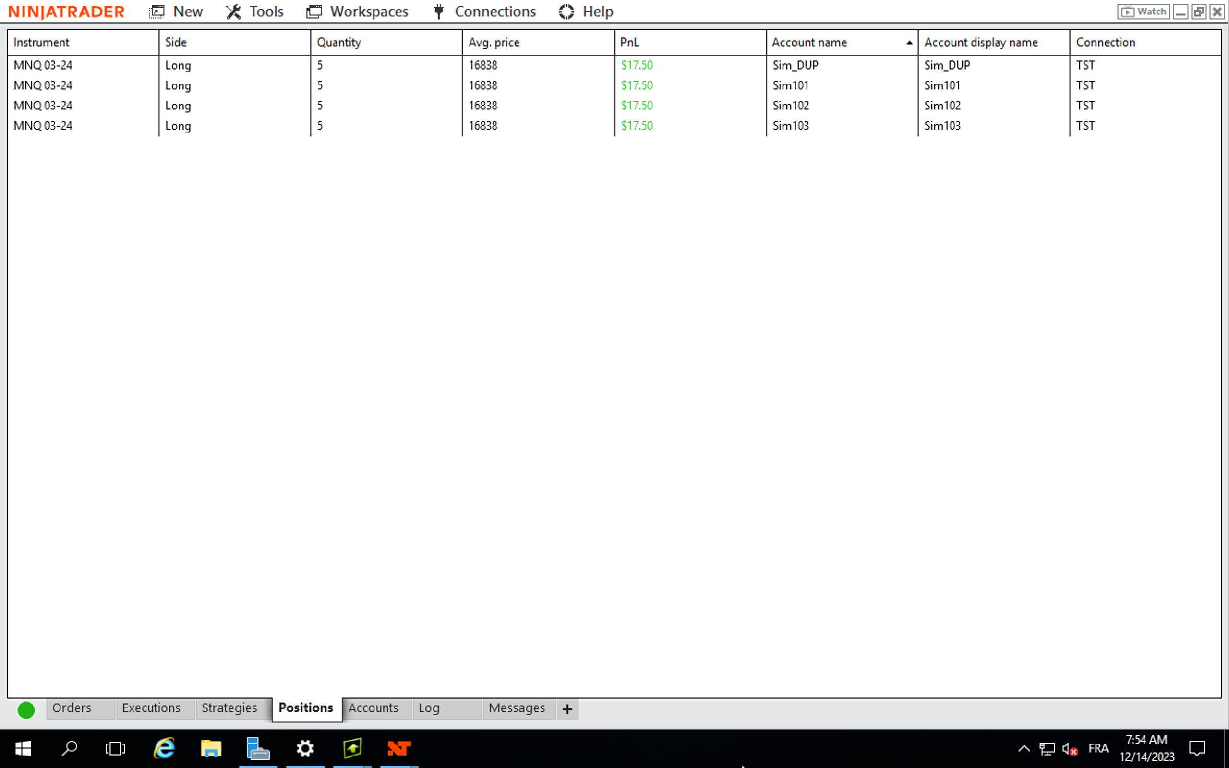Viewport: 1229px width, 768px height.
Task: Switch to the Executions tab
Action: [150, 708]
